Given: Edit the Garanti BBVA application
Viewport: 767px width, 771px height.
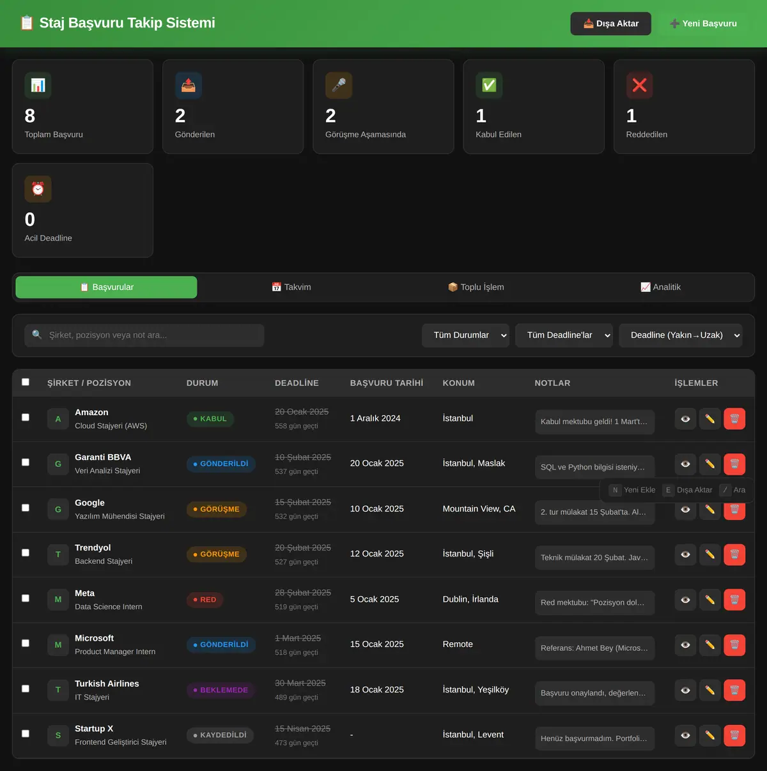Looking at the screenshot, I should click(709, 464).
